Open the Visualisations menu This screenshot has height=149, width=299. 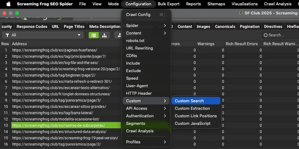pyautogui.click(x=245, y=4)
